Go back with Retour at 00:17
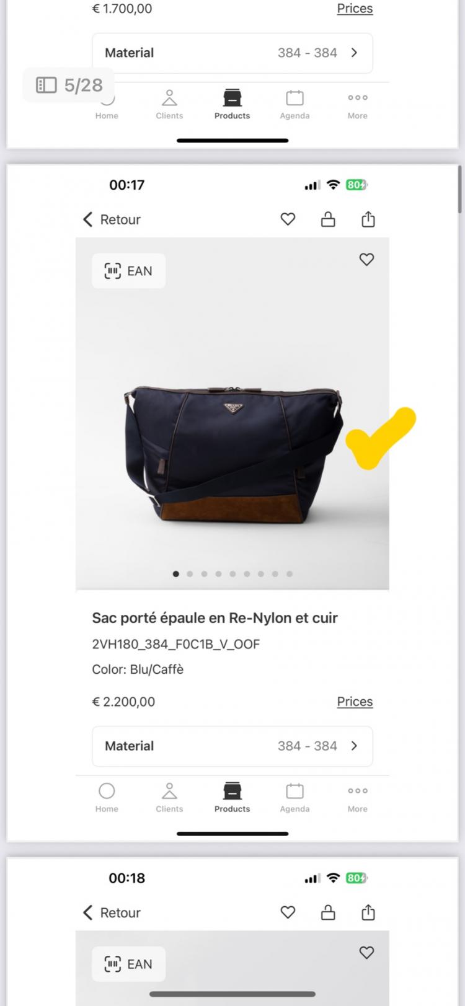 coord(112,219)
